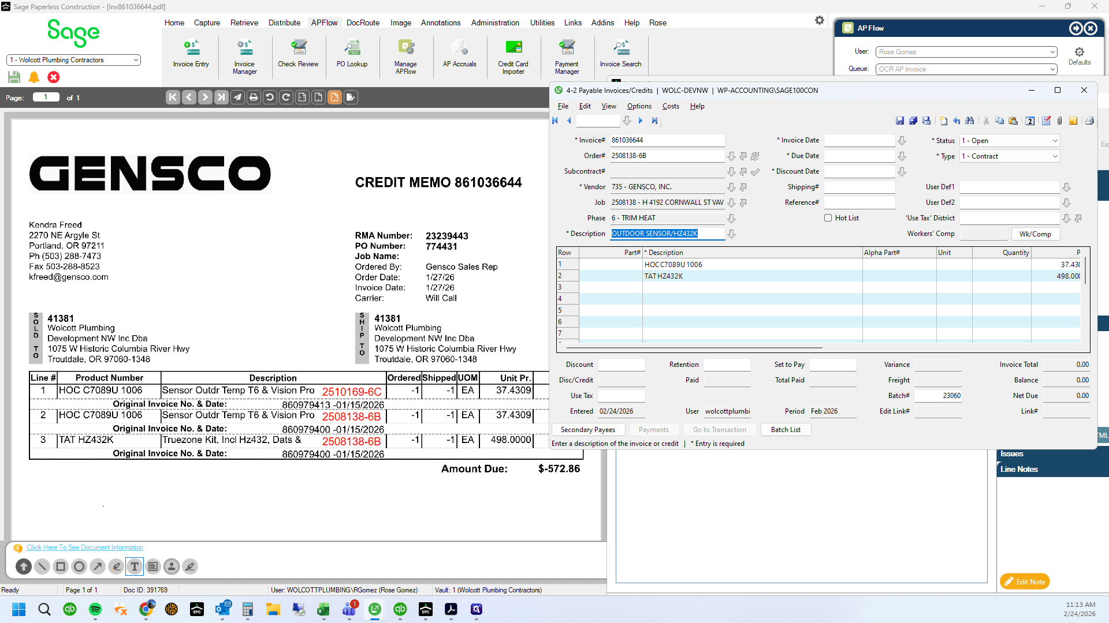The width and height of the screenshot is (1109, 623).
Task: Open the company selector dropdown
Action: click(x=73, y=60)
